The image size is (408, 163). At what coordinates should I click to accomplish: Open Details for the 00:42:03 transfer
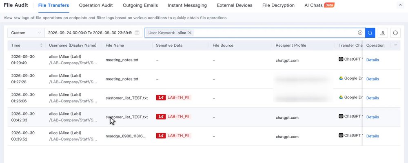[373, 117]
